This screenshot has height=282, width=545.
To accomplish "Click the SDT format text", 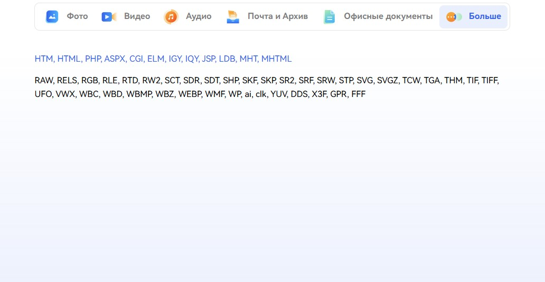I will click(x=211, y=81).
